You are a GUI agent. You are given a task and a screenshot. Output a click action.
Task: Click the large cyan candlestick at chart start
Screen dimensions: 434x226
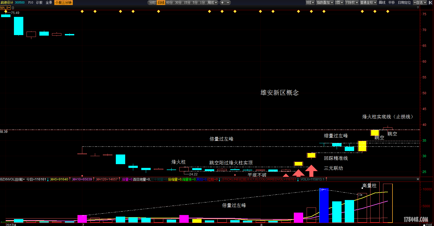[x=18, y=26]
